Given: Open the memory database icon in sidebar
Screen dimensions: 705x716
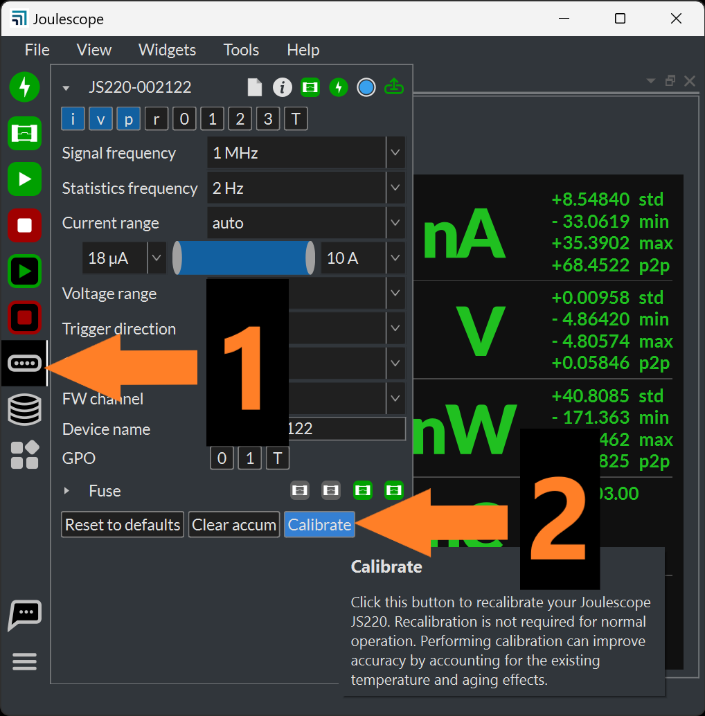Looking at the screenshot, I should tap(25, 410).
